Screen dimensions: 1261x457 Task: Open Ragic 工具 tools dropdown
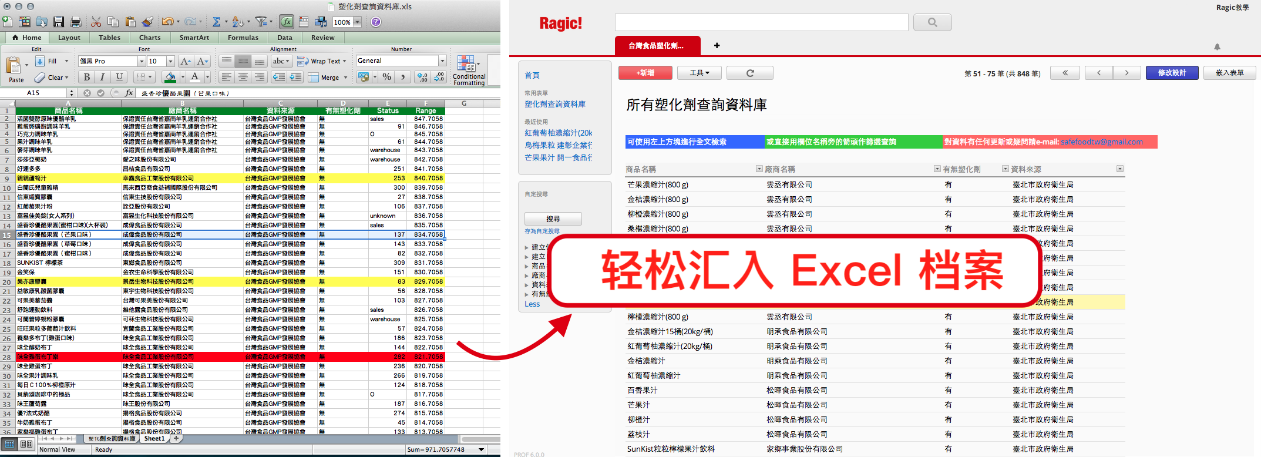pyautogui.click(x=699, y=73)
